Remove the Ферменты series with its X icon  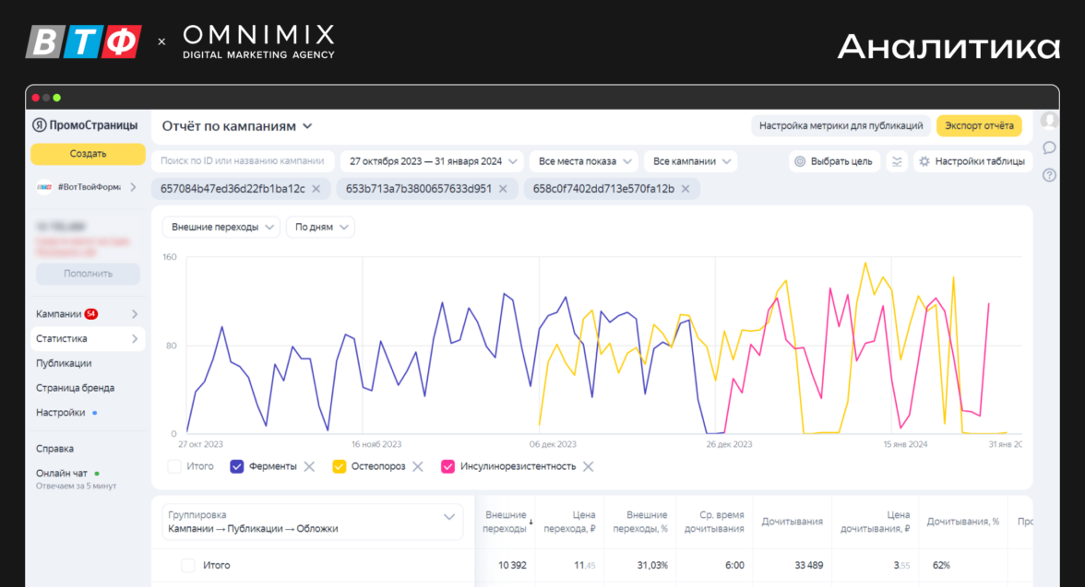[x=309, y=466]
